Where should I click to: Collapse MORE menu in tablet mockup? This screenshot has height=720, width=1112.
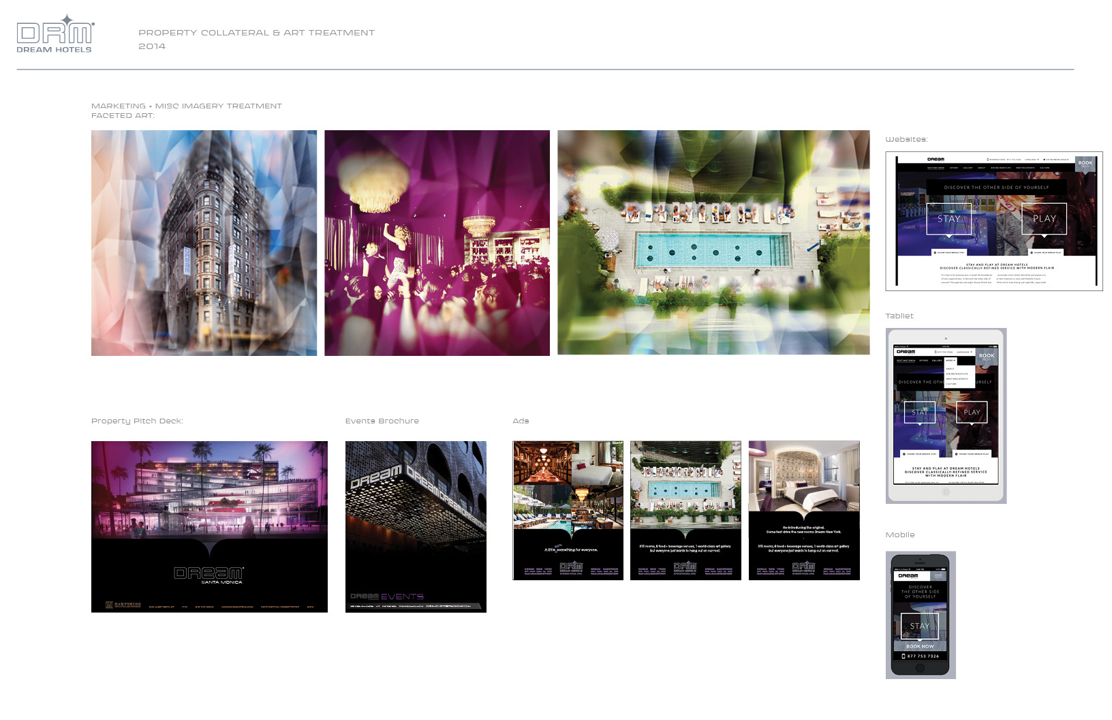[x=951, y=361]
